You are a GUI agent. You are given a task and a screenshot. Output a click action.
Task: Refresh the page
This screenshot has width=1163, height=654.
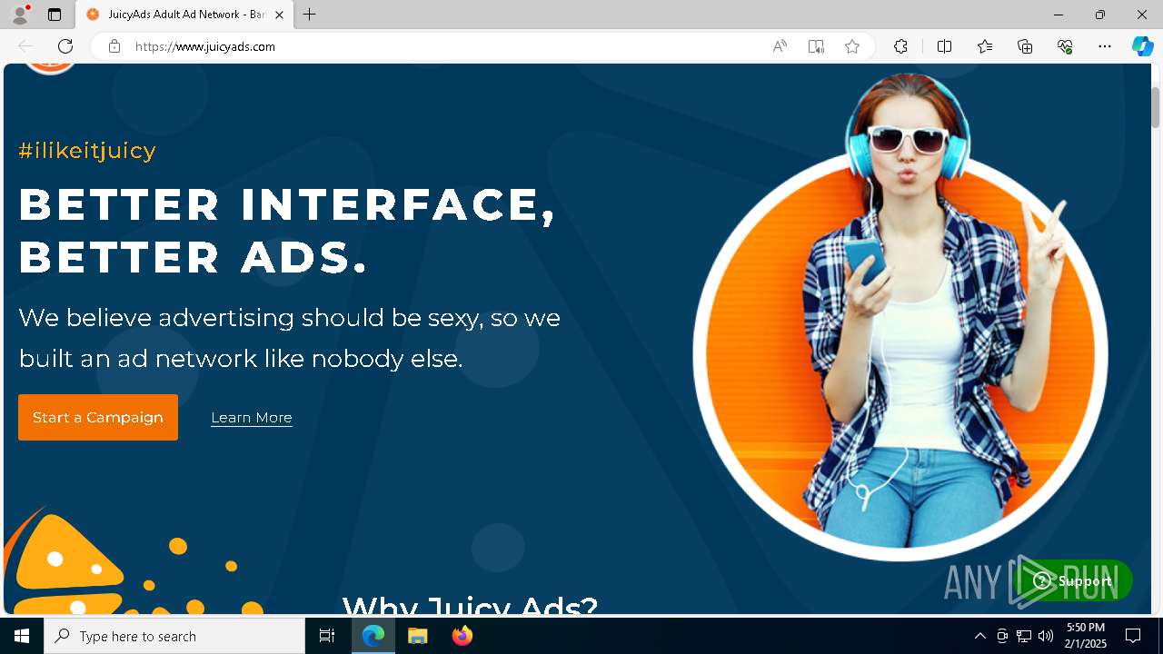(x=65, y=46)
